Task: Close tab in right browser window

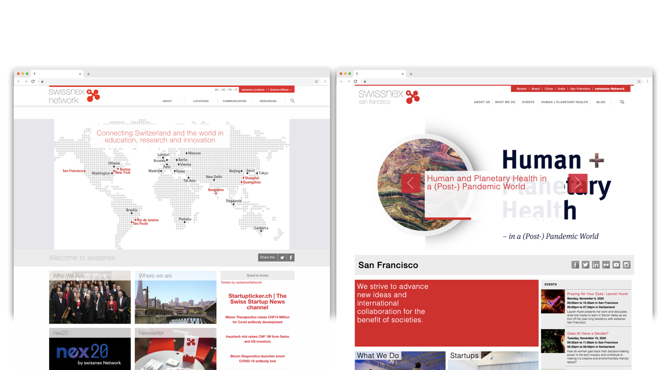Action: (x=403, y=74)
